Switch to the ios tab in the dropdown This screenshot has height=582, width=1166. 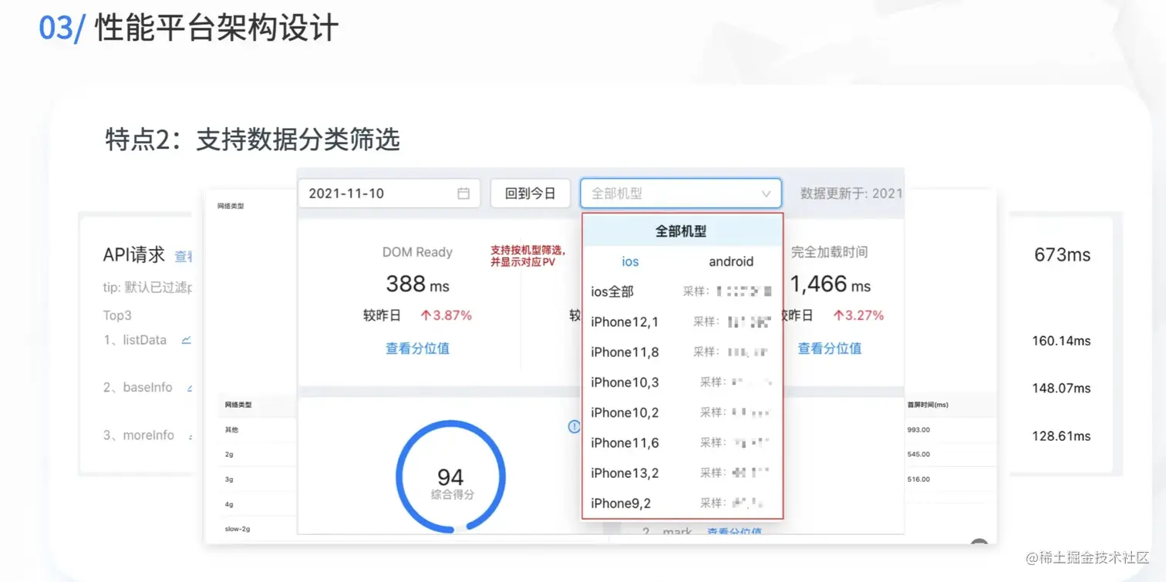click(631, 261)
